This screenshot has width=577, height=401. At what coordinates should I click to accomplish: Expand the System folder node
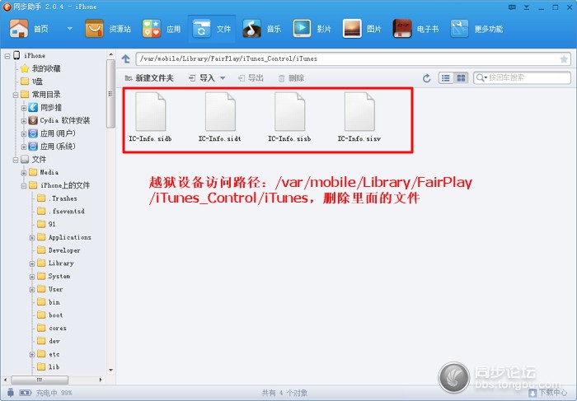[x=32, y=277]
